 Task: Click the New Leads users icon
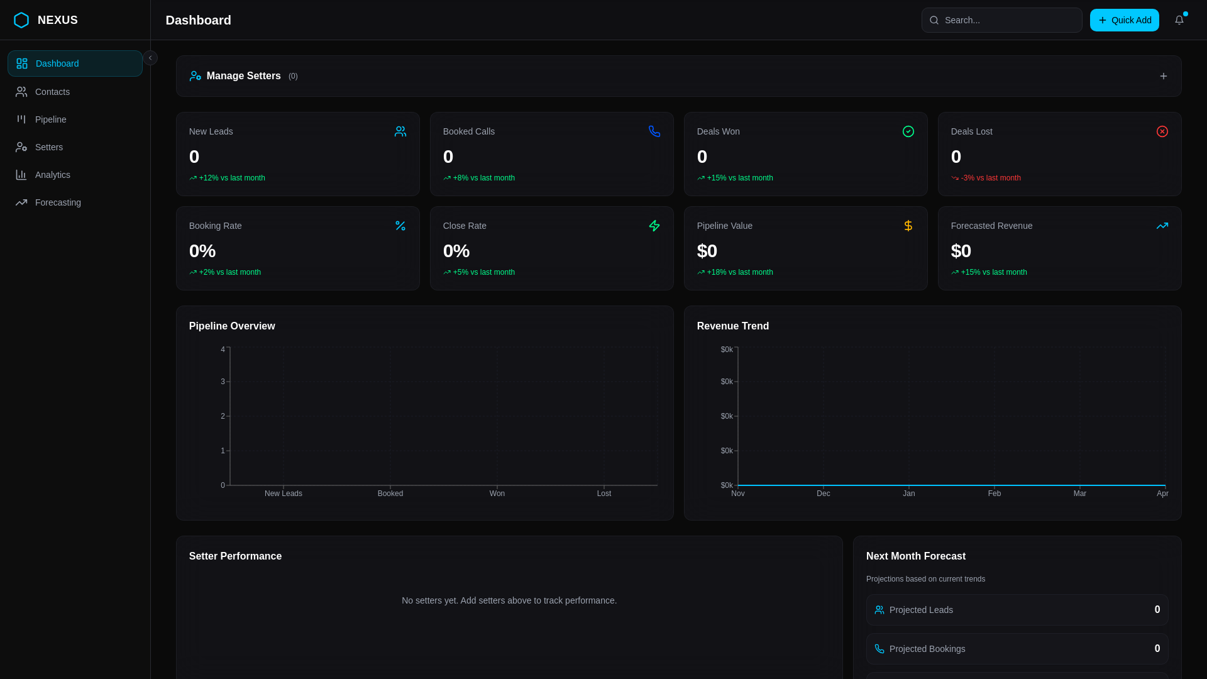tap(400, 131)
